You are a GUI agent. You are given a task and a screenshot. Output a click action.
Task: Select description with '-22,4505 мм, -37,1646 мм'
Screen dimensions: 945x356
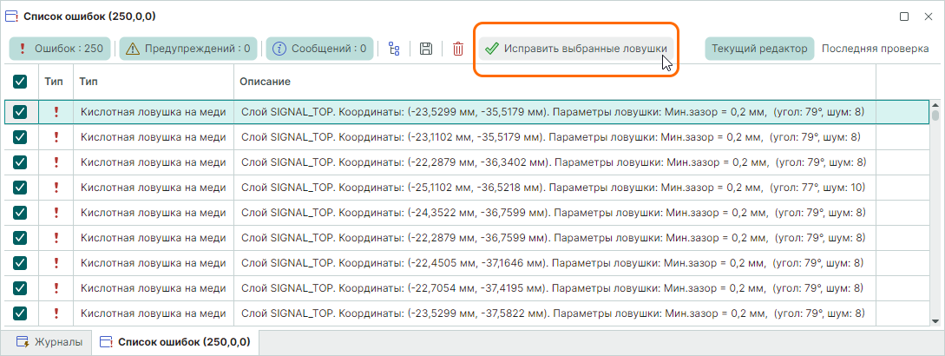pyautogui.click(x=552, y=263)
